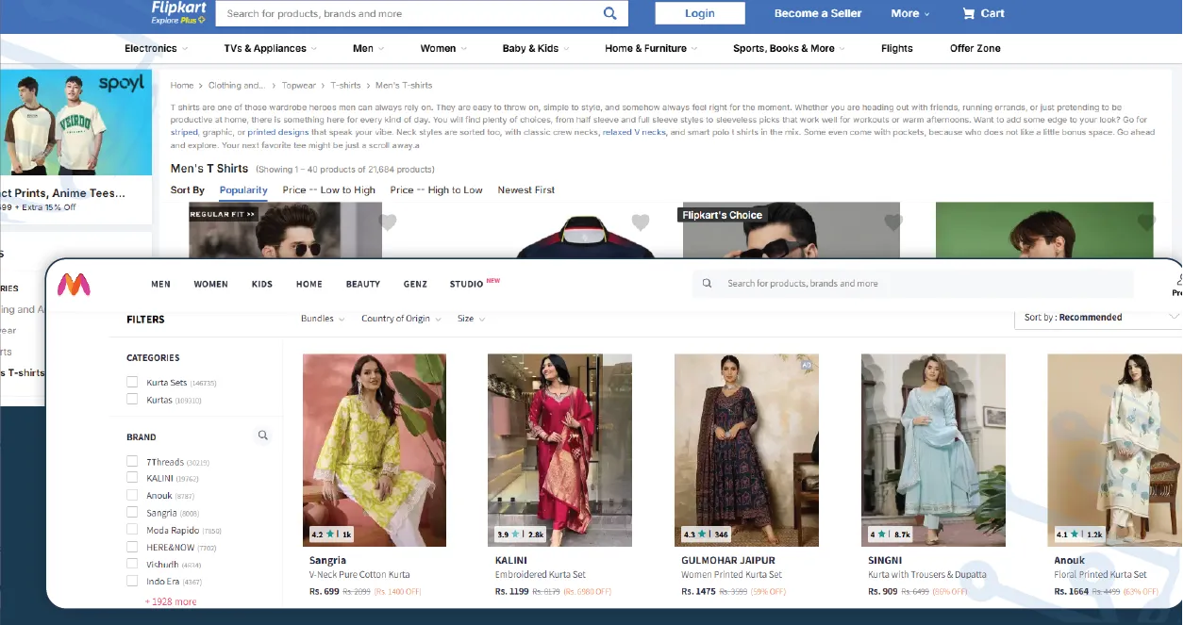Click Myntra's search icon

pos(706,283)
